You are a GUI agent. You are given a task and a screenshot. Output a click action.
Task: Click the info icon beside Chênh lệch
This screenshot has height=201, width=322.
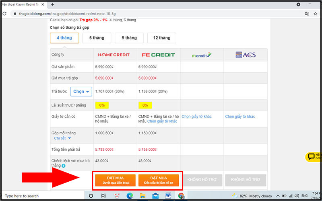(64, 165)
